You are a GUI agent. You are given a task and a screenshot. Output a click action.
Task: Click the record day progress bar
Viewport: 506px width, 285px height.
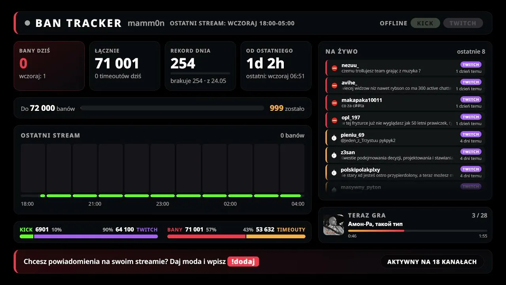pos(200,73)
